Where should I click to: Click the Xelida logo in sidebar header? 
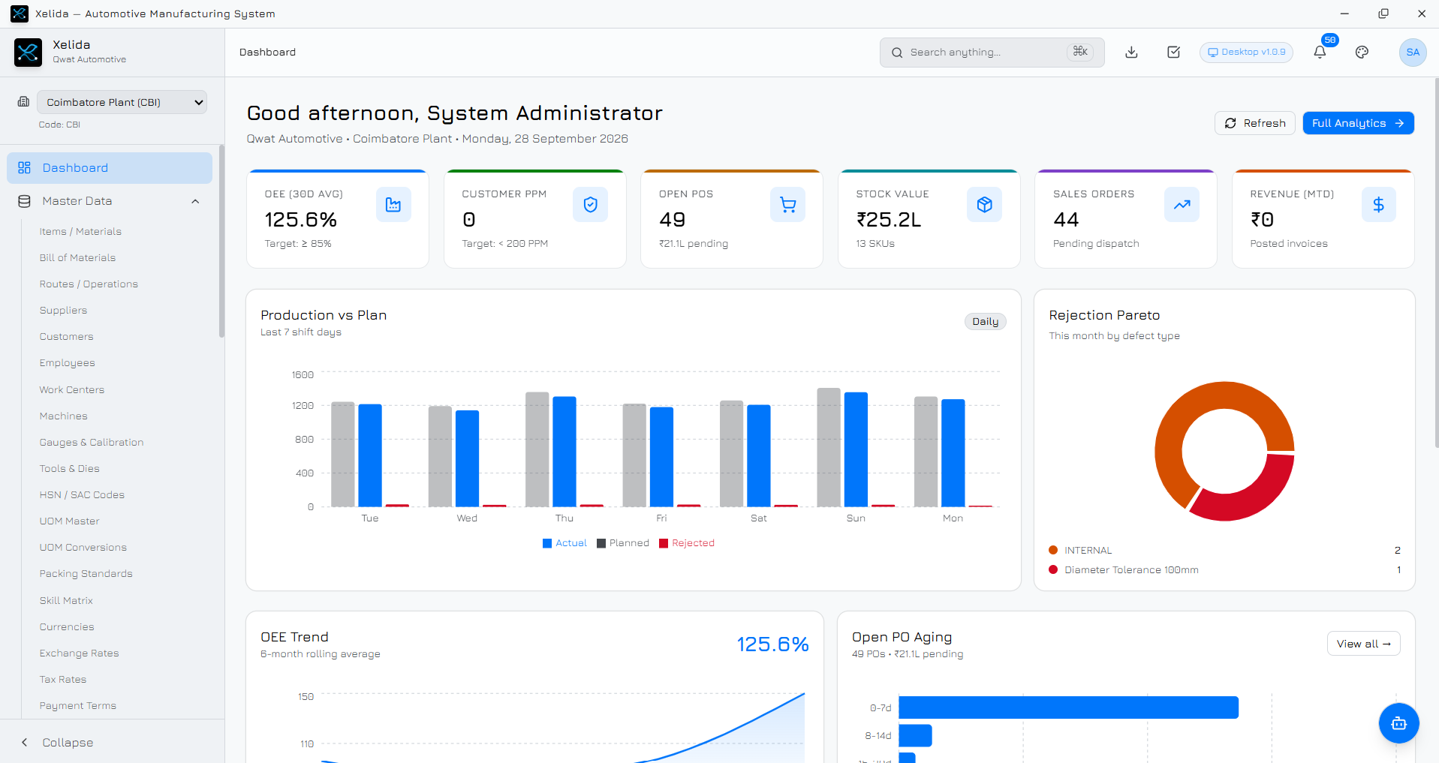pos(29,53)
